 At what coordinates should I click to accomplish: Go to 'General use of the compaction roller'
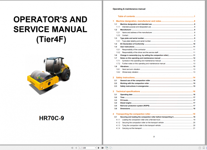155,80
